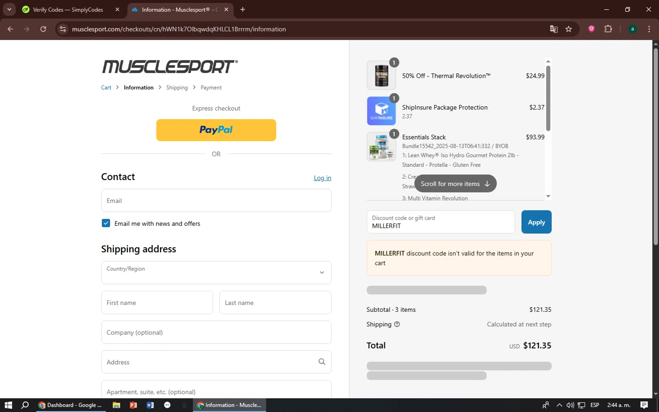
Task: Open volume control in system tray
Action: tap(570, 405)
